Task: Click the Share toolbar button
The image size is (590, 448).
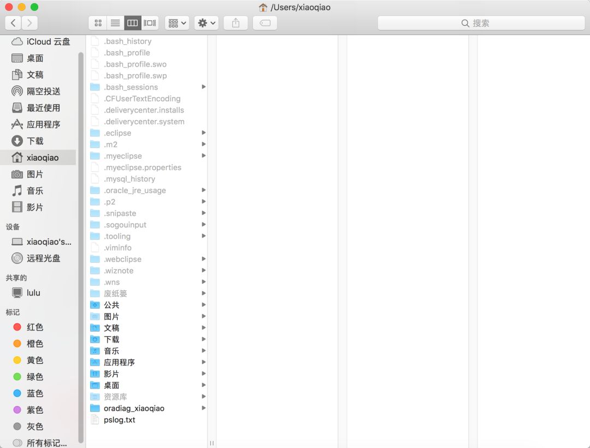Action: (x=235, y=23)
